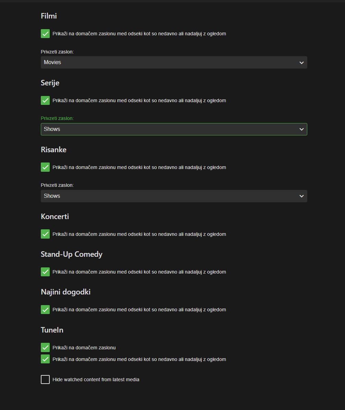Toggle the Najini dogodki checkbox
The image size is (345, 410).
[45, 310]
